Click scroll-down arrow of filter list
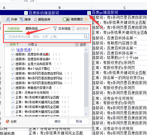This screenshot has width=147, height=135. (x=86, y=114)
